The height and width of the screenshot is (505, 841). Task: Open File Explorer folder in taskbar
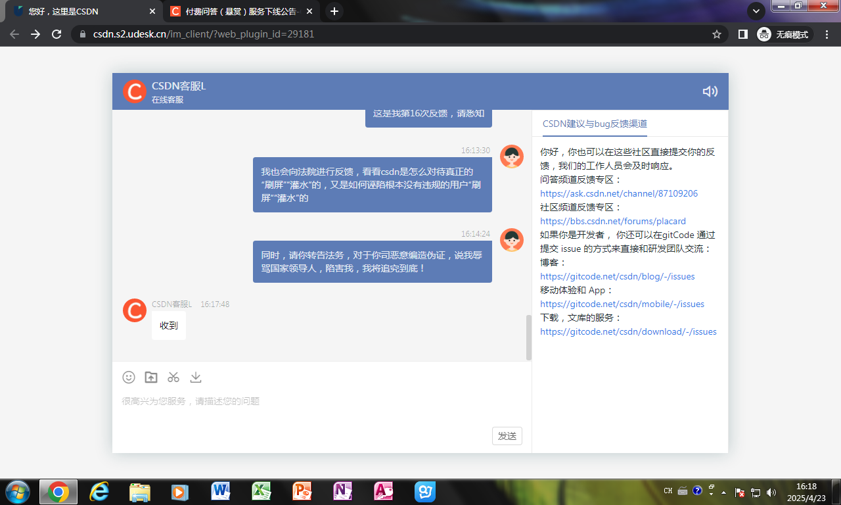pyautogui.click(x=140, y=492)
